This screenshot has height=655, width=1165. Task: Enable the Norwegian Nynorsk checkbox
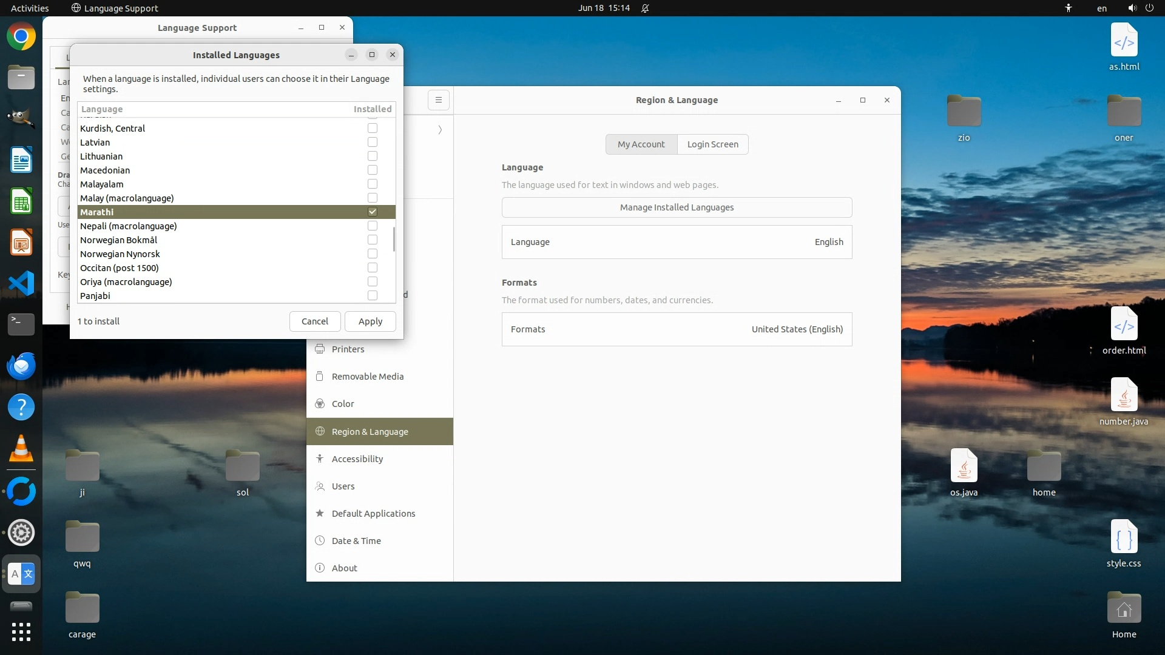pyautogui.click(x=373, y=254)
